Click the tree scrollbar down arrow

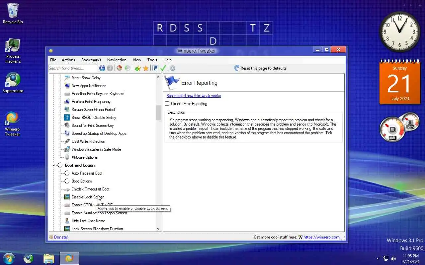click(x=158, y=229)
